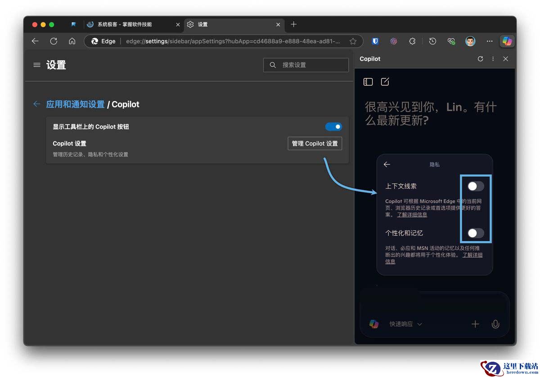Open the home page via the house icon
Image resolution: width=540 pixels, height=377 pixels.
(72, 41)
